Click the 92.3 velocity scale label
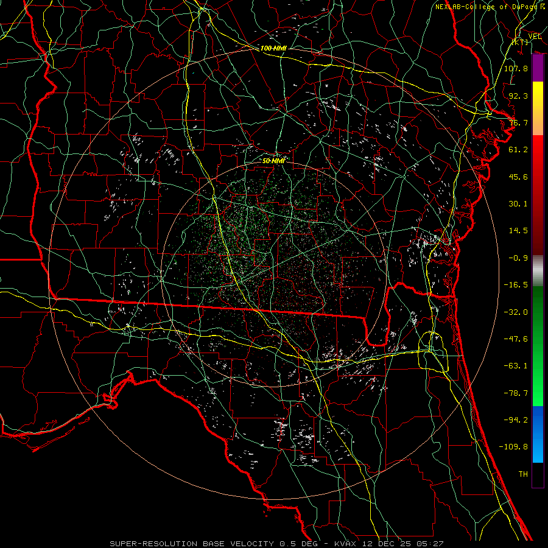 click(x=518, y=96)
